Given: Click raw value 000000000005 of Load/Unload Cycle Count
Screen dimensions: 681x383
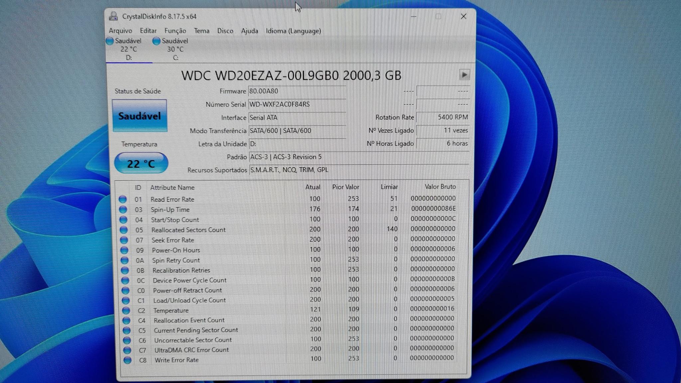Looking at the screenshot, I should tap(432, 299).
